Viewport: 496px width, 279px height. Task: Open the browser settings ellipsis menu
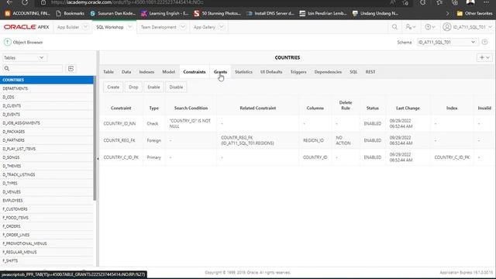[487, 2]
